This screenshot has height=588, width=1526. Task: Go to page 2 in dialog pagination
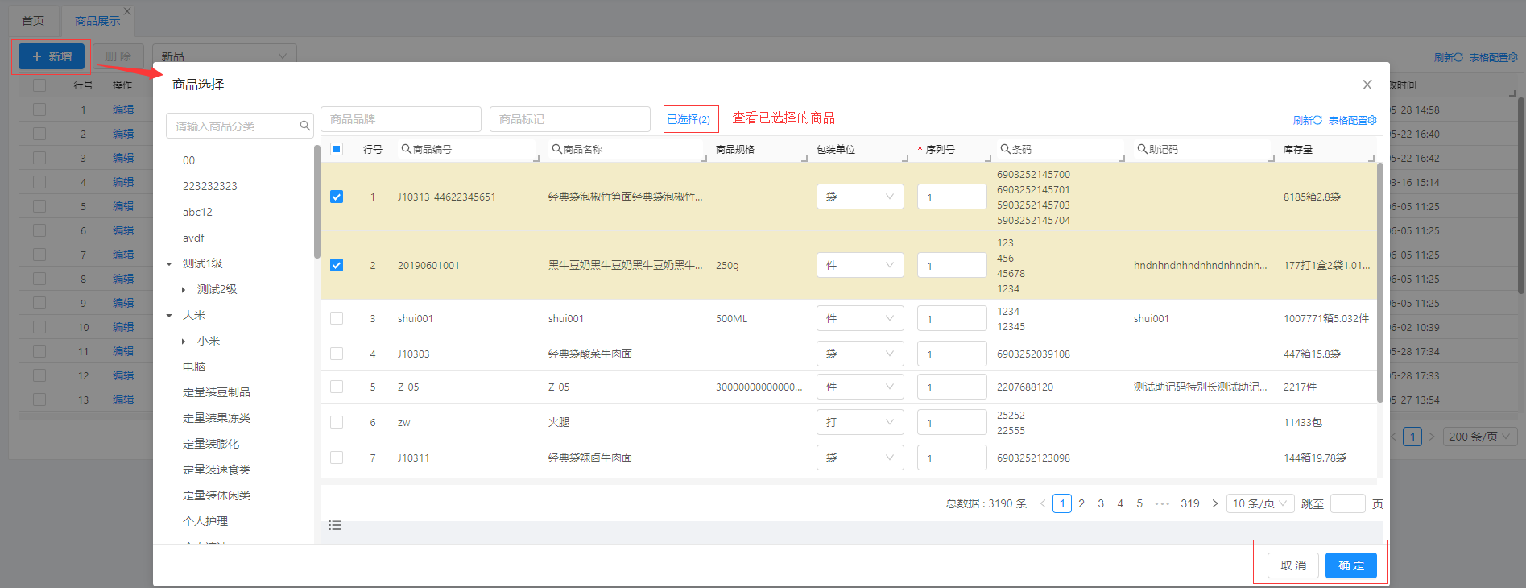[x=1081, y=503]
